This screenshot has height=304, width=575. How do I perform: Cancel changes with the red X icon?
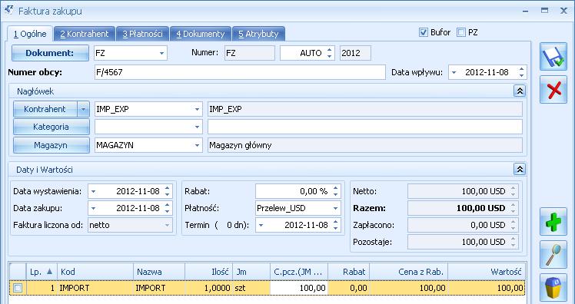click(553, 90)
